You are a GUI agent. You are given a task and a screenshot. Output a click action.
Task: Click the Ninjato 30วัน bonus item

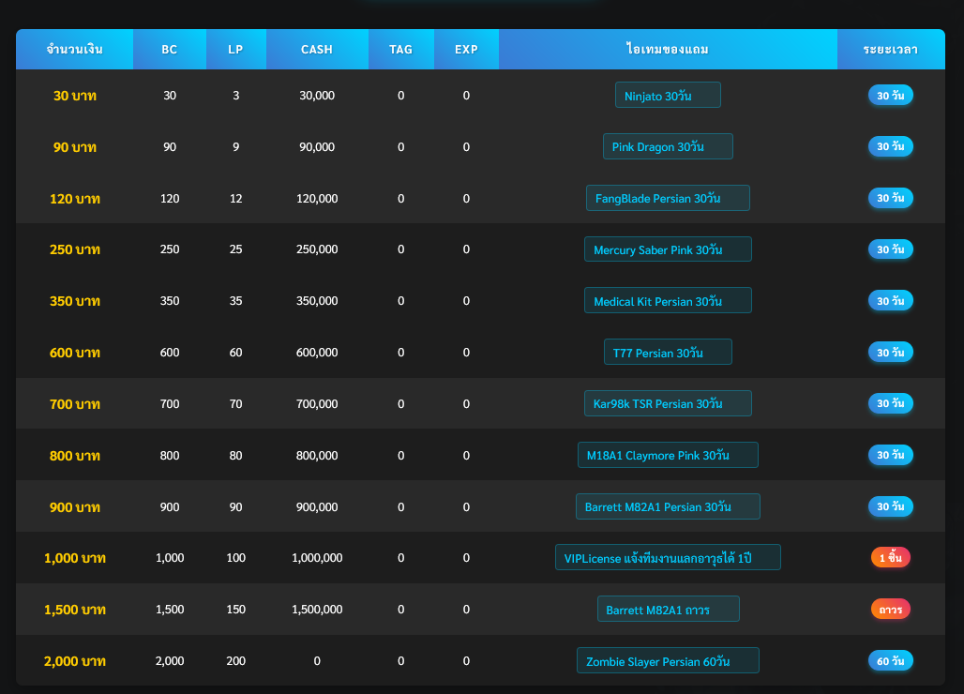[x=668, y=96]
